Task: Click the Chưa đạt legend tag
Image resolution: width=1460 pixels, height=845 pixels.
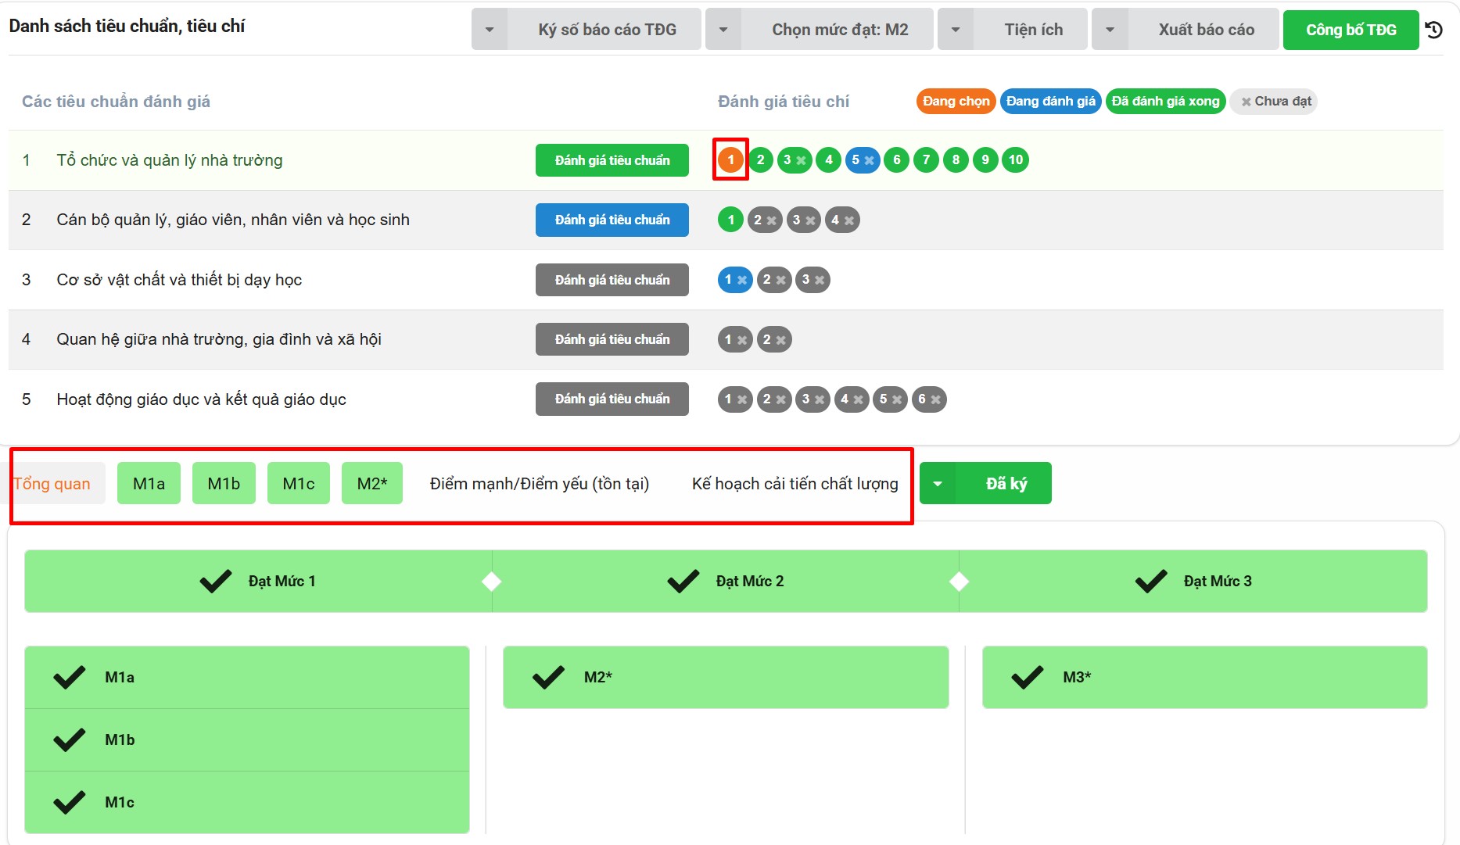Action: (1274, 102)
